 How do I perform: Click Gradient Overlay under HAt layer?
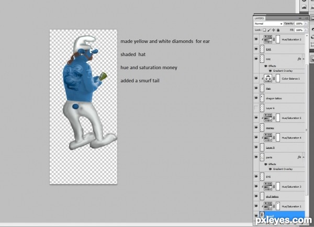tap(283, 71)
